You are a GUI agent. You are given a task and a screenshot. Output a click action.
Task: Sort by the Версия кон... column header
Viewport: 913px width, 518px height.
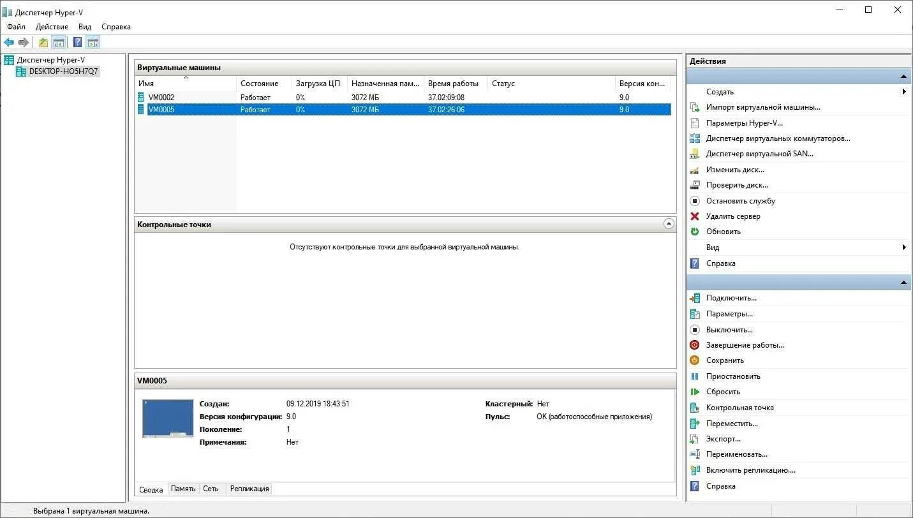click(x=642, y=84)
